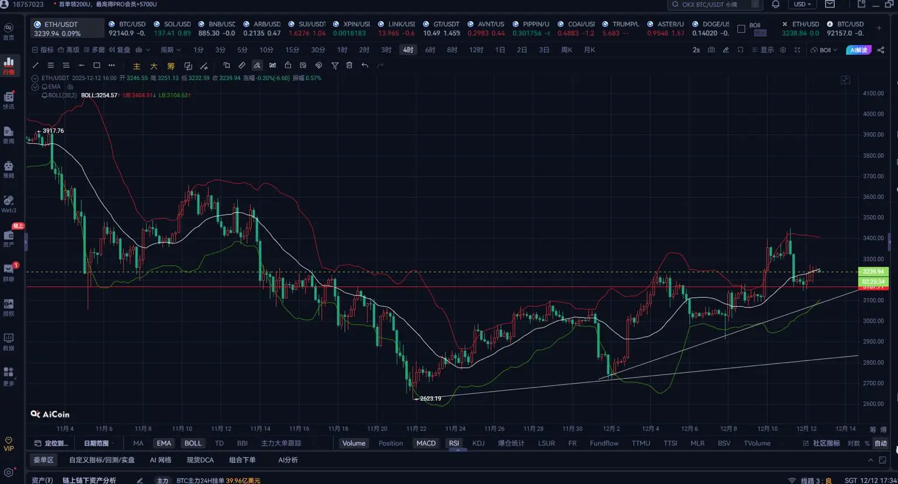The height and width of the screenshot is (484, 898).
Task: Click the trash delete drawings icon
Action: (349, 65)
